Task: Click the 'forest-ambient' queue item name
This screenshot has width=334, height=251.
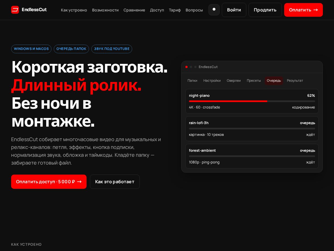Action: pos(202,150)
